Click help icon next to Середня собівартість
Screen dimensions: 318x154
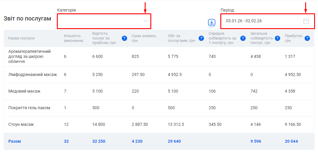click(x=243, y=38)
